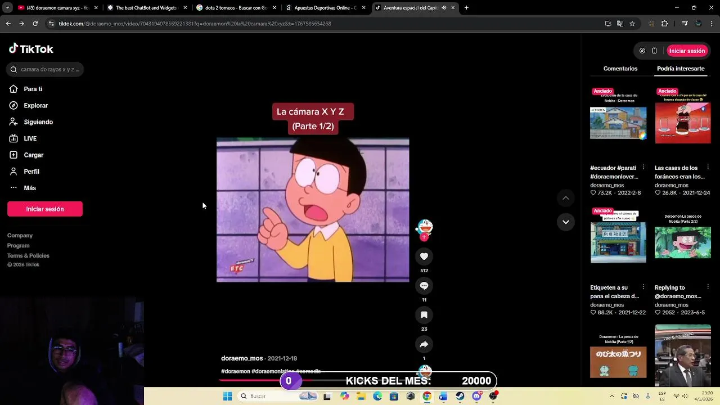The height and width of the screenshot is (405, 720).
Task: Open more options for #ecuador #parati video
Action: pyautogui.click(x=643, y=168)
